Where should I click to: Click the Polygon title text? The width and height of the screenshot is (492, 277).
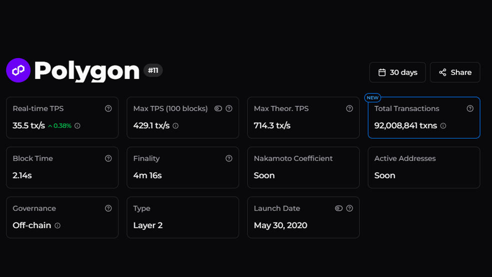coord(87,71)
